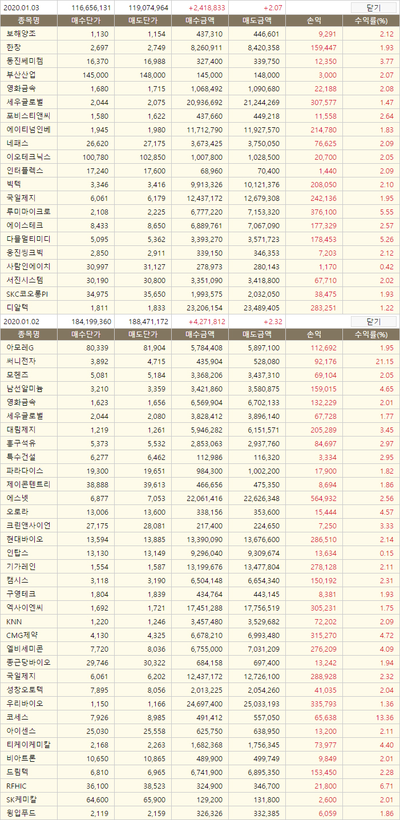
Task: Select the 엘비세미콘 stock name
Action: (24, 649)
